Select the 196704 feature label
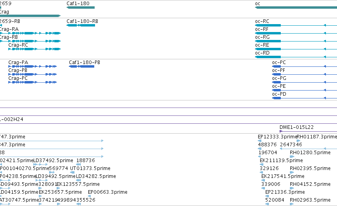The height and width of the screenshot is (206, 337). coord(268,153)
